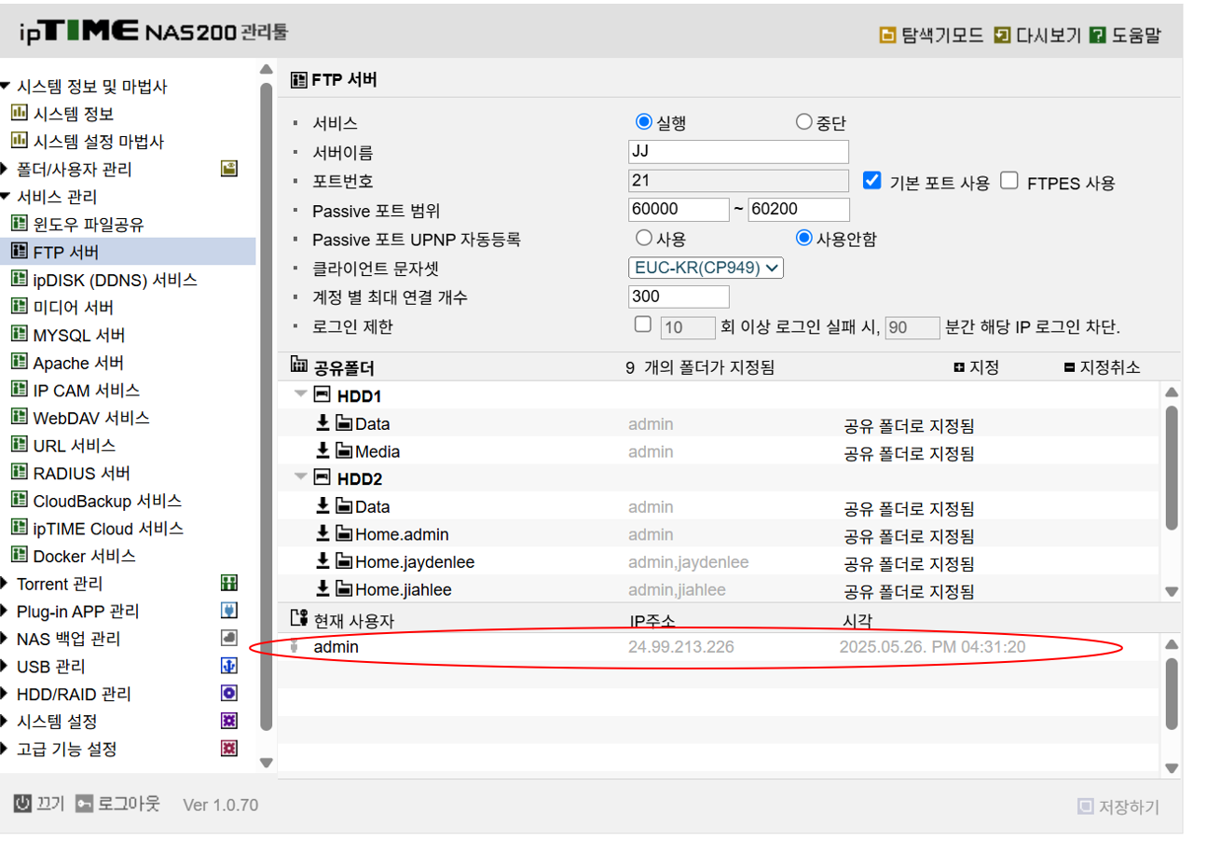Enable the FTPES 사용 checkbox
The height and width of the screenshot is (855, 1221).
coord(1008,181)
